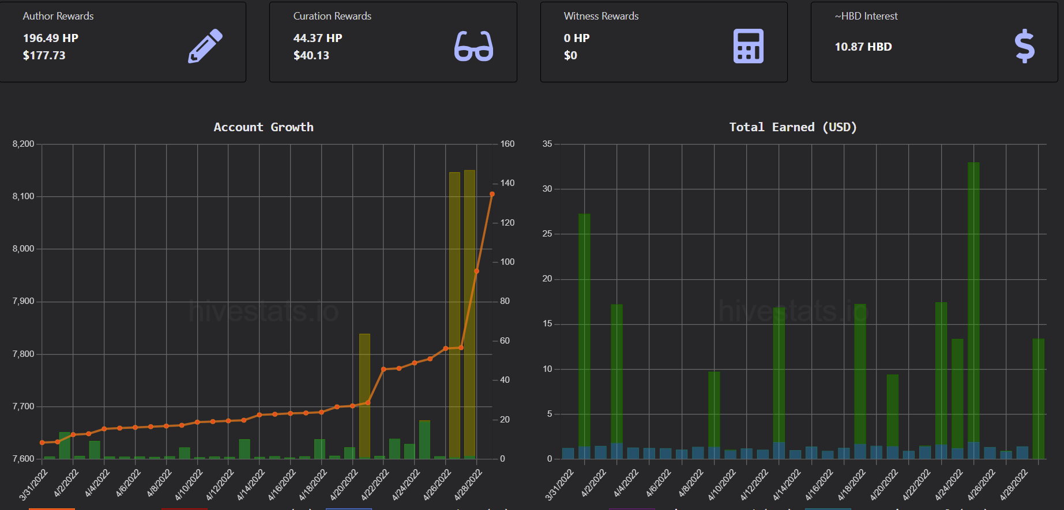Click the rightmost green bar in Total Earned
Viewport: 1064px width, 510px height.
pyautogui.click(x=1039, y=398)
